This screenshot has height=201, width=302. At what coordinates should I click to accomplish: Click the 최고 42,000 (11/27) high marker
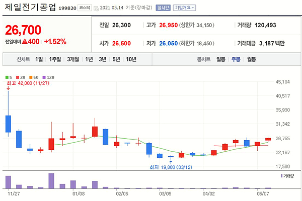point(28,83)
